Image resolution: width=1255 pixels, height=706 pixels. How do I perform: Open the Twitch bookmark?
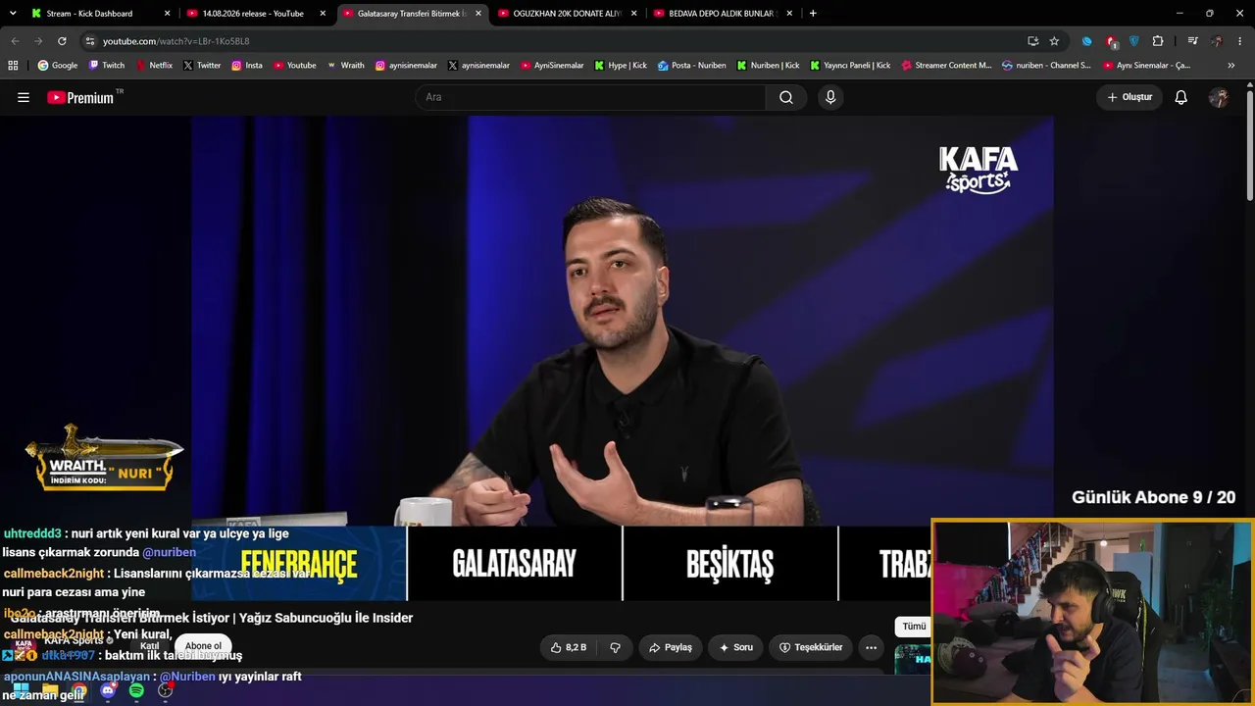coord(107,66)
